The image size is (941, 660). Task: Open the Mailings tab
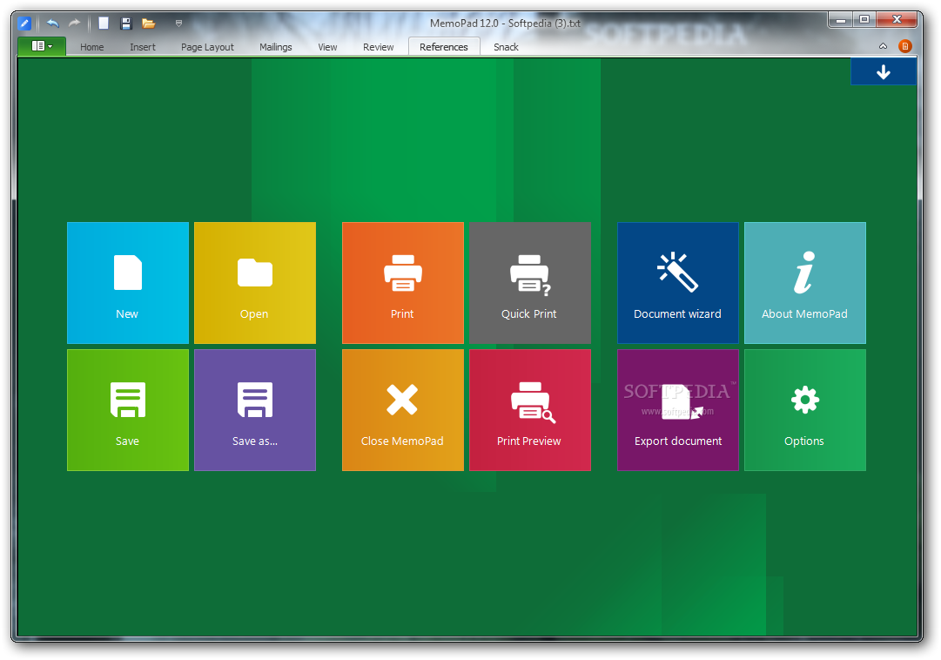[275, 47]
